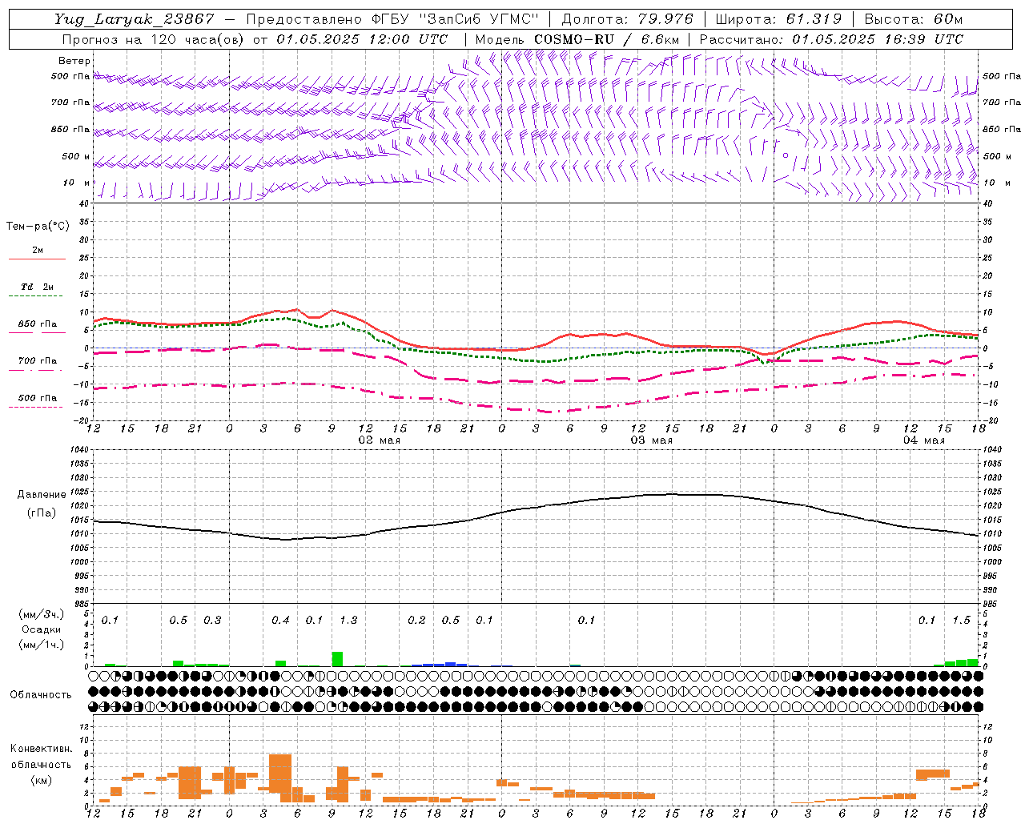The width and height of the screenshot is (1025, 820).
Task: Click the 850 гПа temperature legend entry
Action: pyautogui.click(x=37, y=328)
